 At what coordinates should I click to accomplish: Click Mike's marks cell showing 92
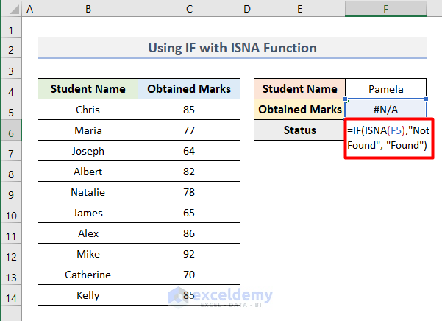(x=189, y=254)
